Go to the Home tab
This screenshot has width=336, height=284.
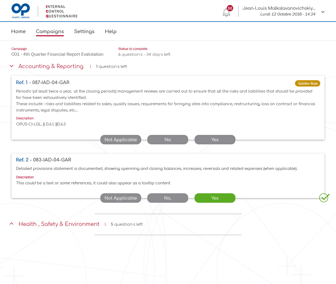(x=18, y=31)
